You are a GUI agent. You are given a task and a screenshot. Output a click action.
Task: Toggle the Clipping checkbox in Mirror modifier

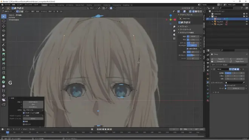pyautogui.click(x=226, y=86)
